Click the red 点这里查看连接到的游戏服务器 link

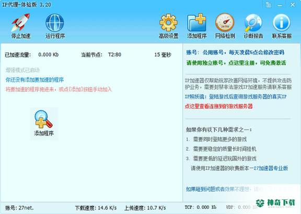[218, 106]
